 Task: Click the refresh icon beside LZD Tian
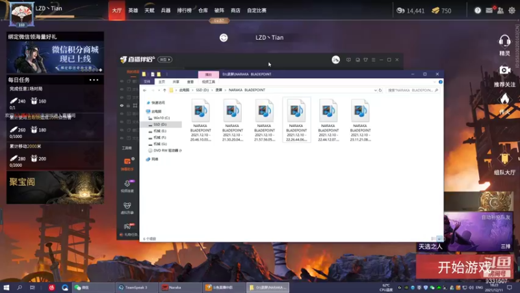(x=224, y=38)
